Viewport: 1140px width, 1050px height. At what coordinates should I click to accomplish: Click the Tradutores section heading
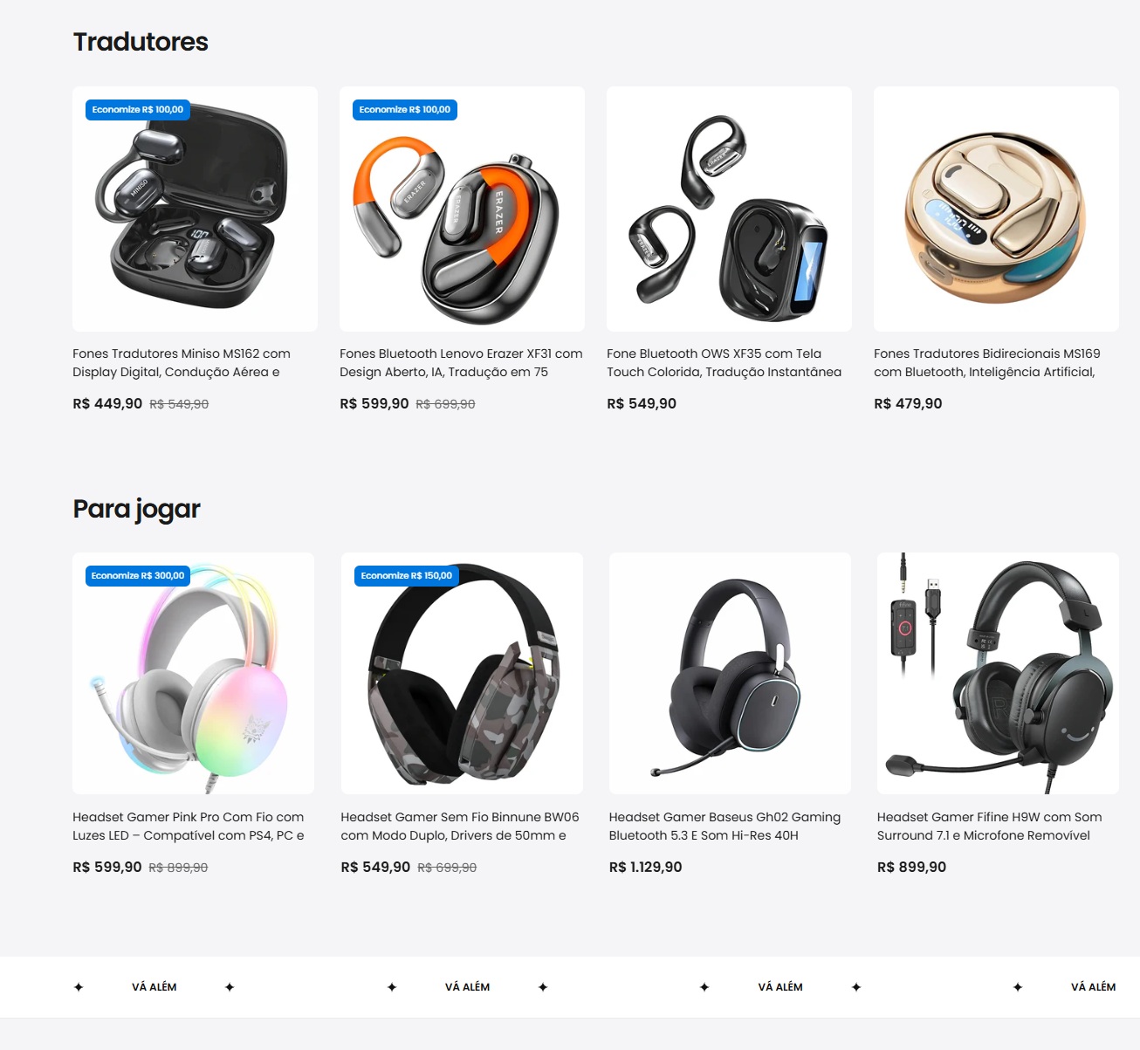tap(141, 42)
